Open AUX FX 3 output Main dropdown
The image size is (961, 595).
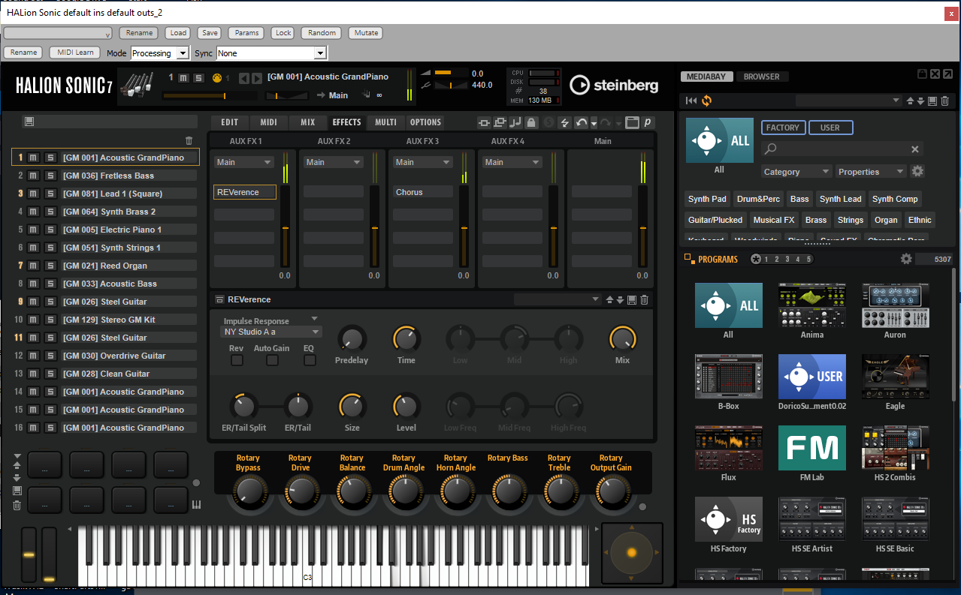423,162
